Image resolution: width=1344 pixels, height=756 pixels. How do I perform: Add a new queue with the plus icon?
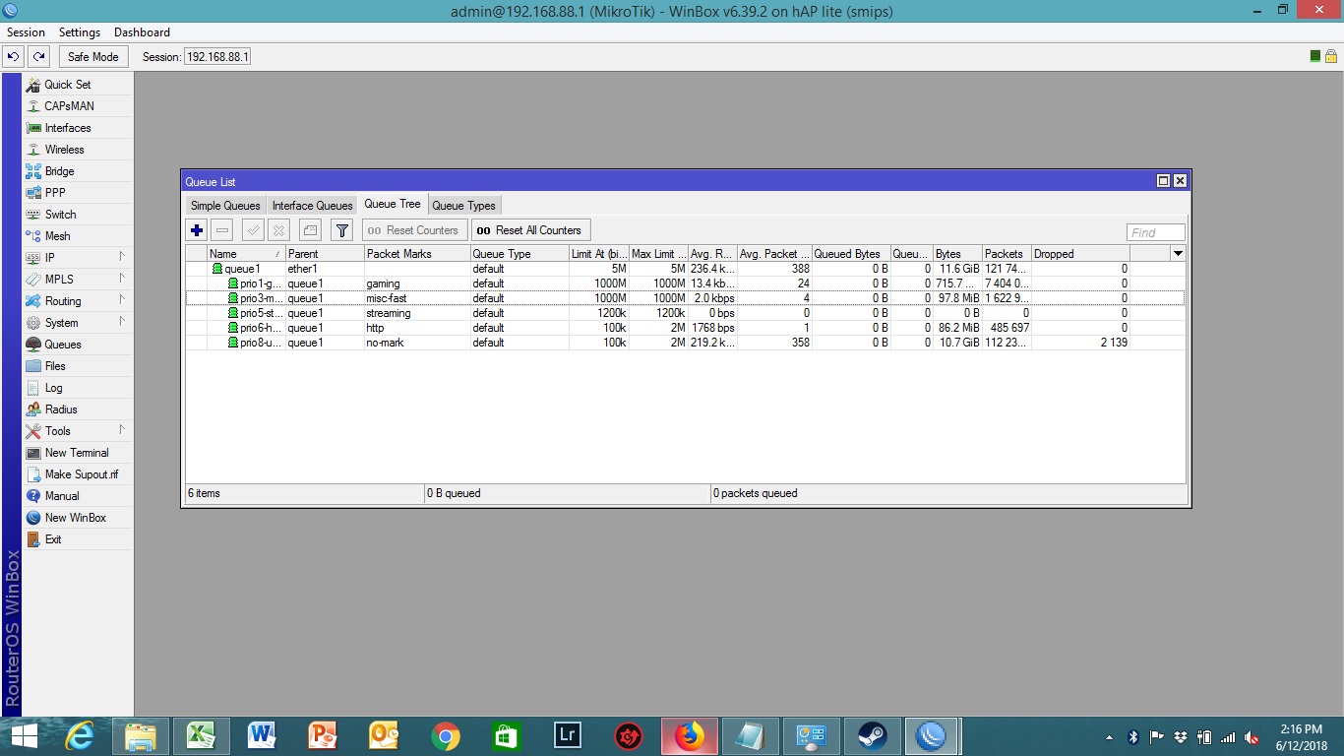pyautogui.click(x=197, y=230)
